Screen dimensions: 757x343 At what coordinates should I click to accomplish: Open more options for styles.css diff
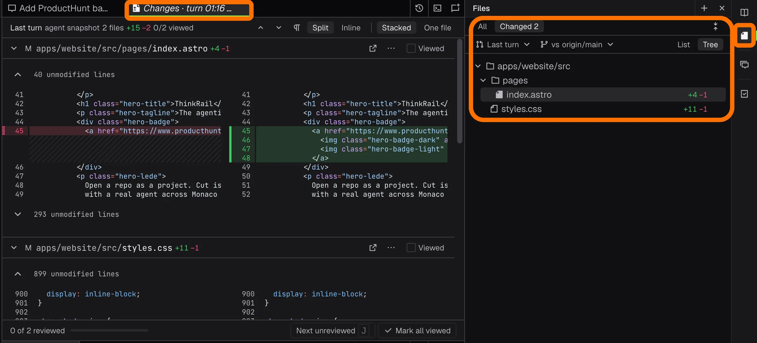click(391, 248)
